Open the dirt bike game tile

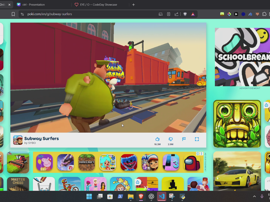coord(70,184)
